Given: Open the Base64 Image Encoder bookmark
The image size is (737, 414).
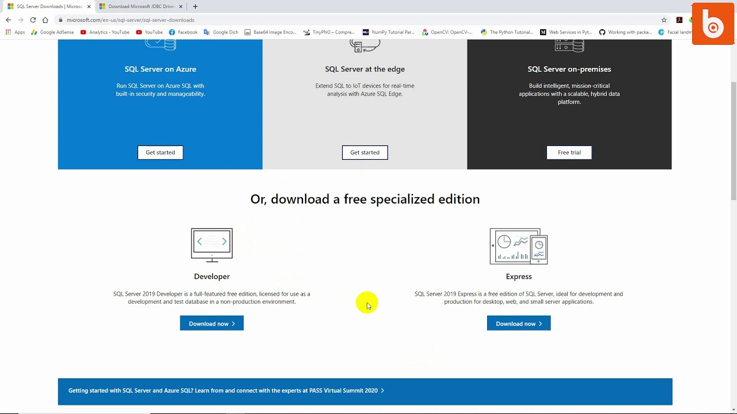Looking at the screenshot, I should tap(271, 32).
